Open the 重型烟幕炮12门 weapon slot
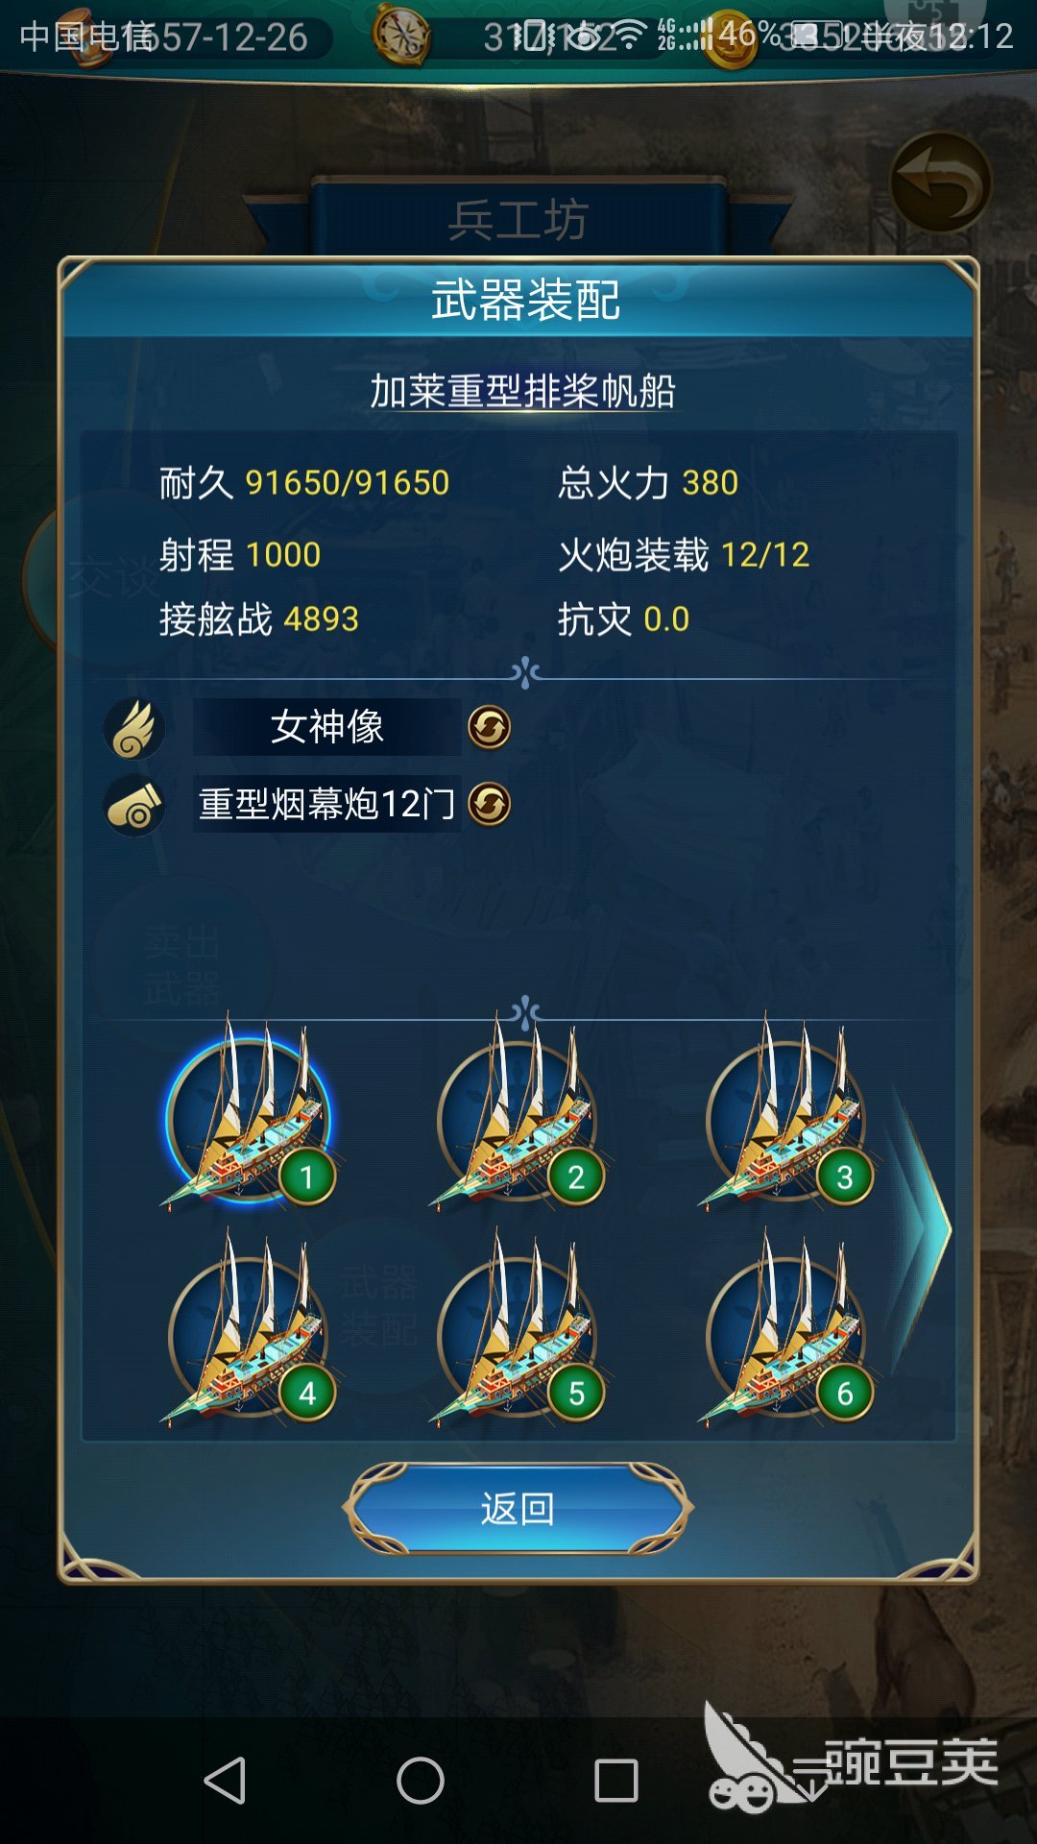 (327, 804)
